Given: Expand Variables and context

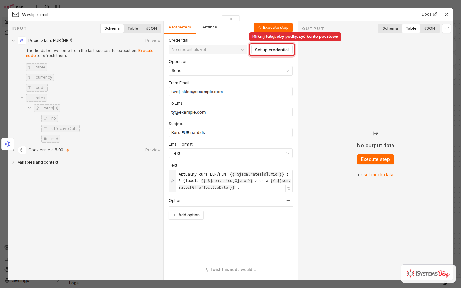Looking at the screenshot, I should [x=13, y=162].
